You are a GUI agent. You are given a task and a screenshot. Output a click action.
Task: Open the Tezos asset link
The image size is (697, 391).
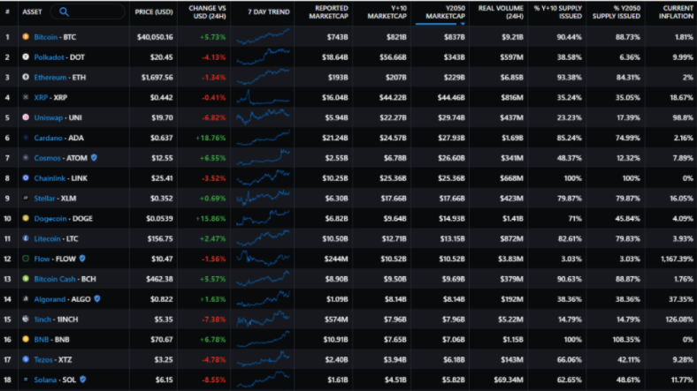[43, 359]
